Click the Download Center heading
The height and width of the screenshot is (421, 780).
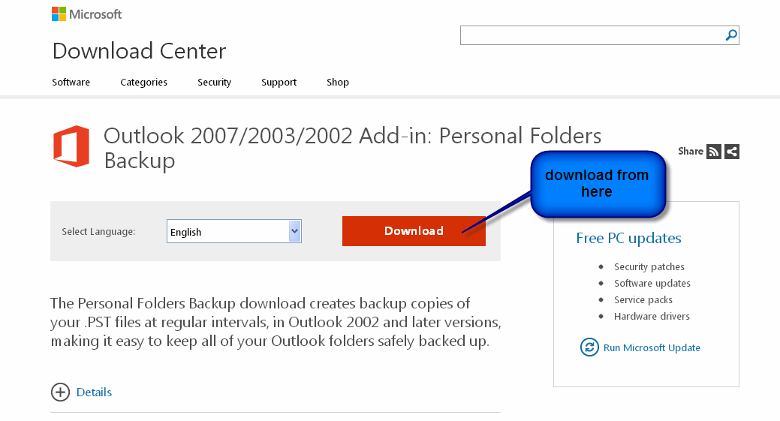pyautogui.click(x=140, y=51)
